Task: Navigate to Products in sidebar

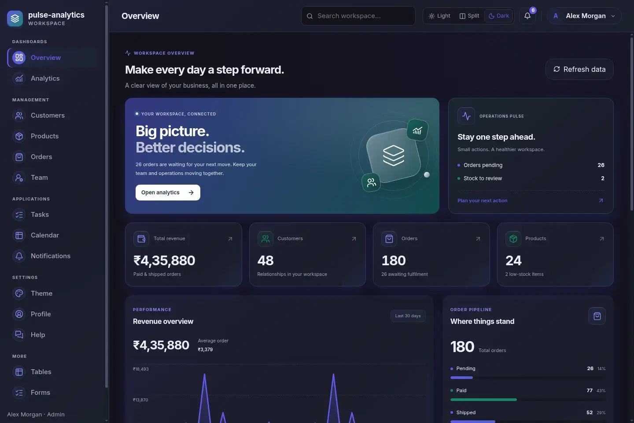Action: tap(52, 136)
